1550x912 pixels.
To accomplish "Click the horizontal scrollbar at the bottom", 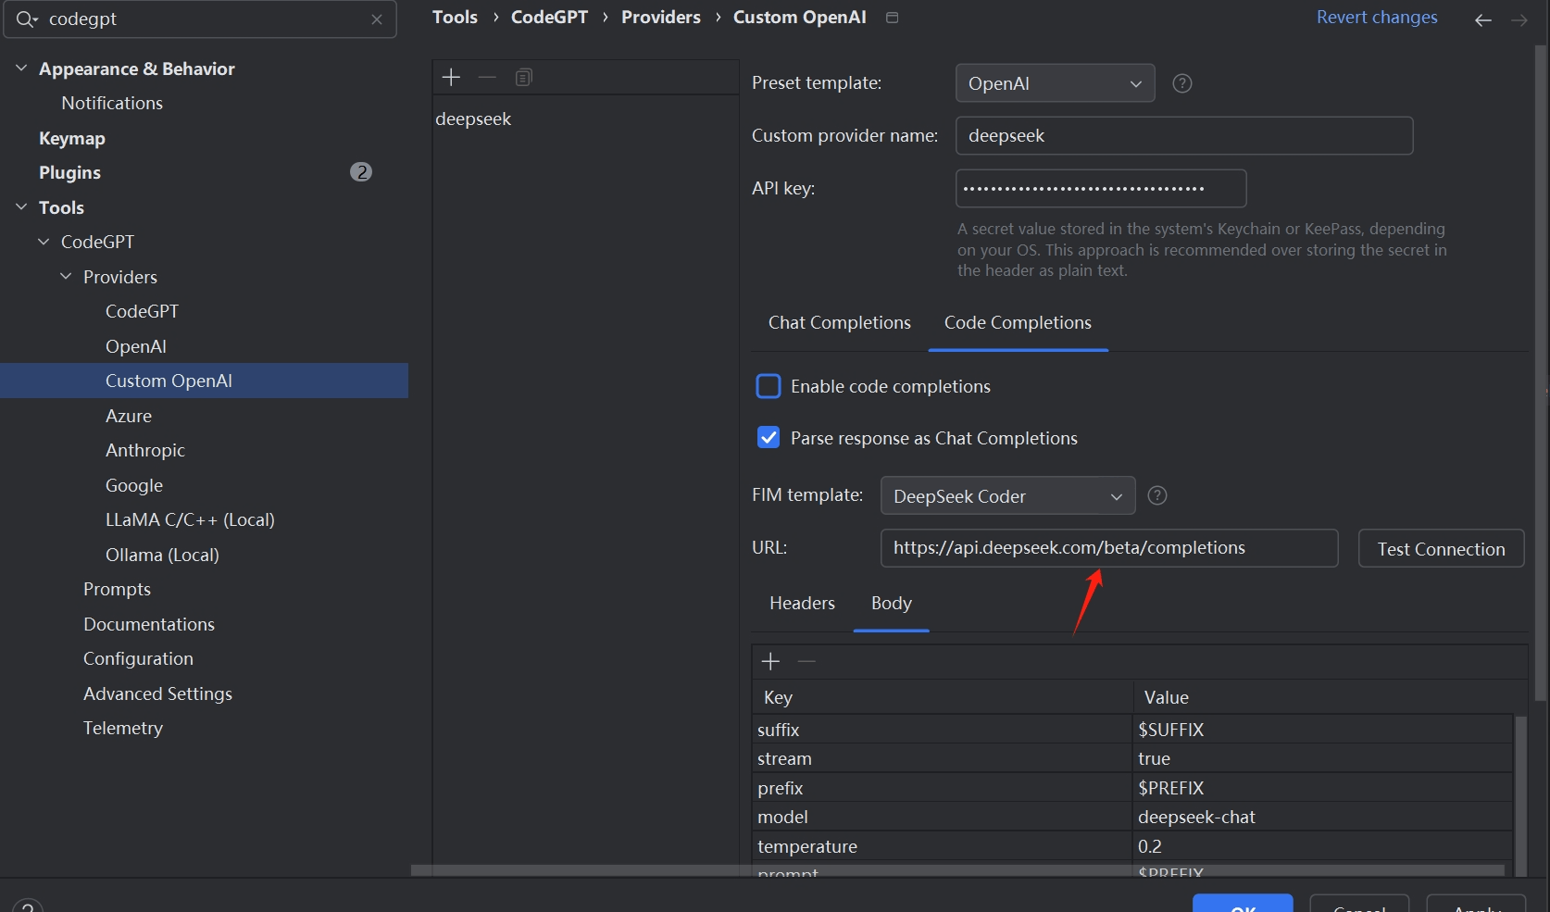I will 958,870.
